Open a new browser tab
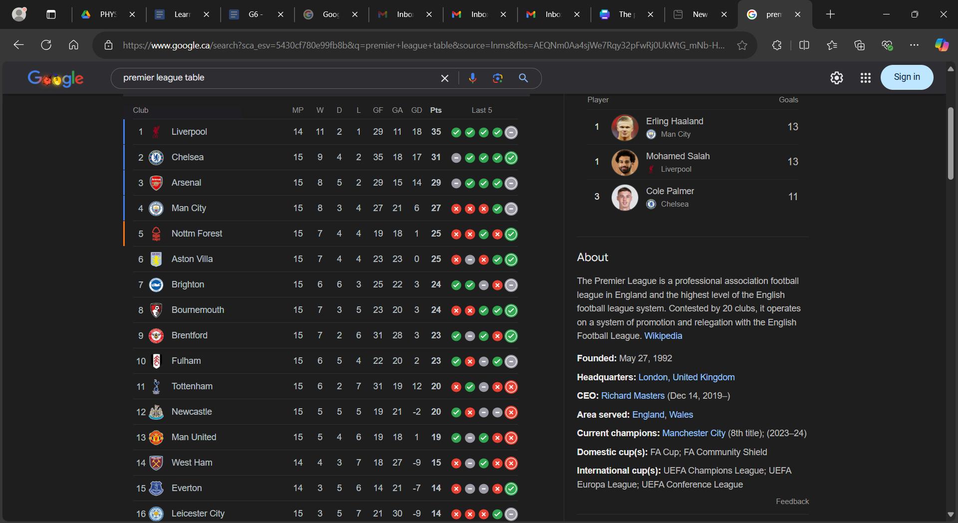 click(830, 14)
